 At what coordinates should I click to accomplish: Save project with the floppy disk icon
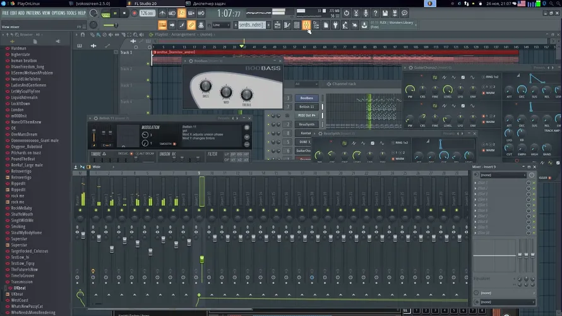[x=385, y=13]
